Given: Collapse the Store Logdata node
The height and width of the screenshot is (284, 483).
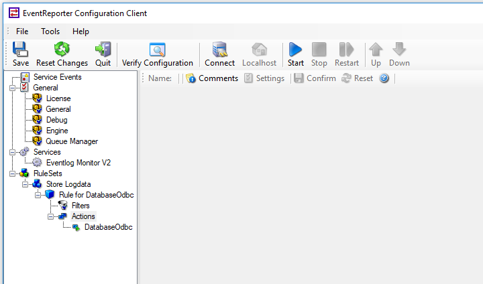Looking at the screenshot, I should [25, 185].
